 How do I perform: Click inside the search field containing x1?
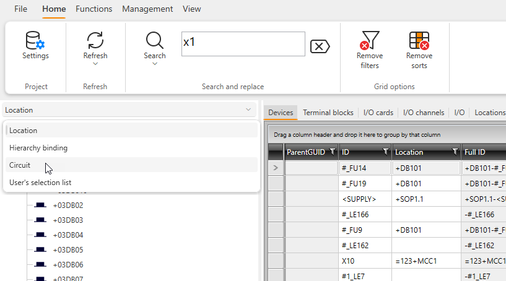coord(243,44)
